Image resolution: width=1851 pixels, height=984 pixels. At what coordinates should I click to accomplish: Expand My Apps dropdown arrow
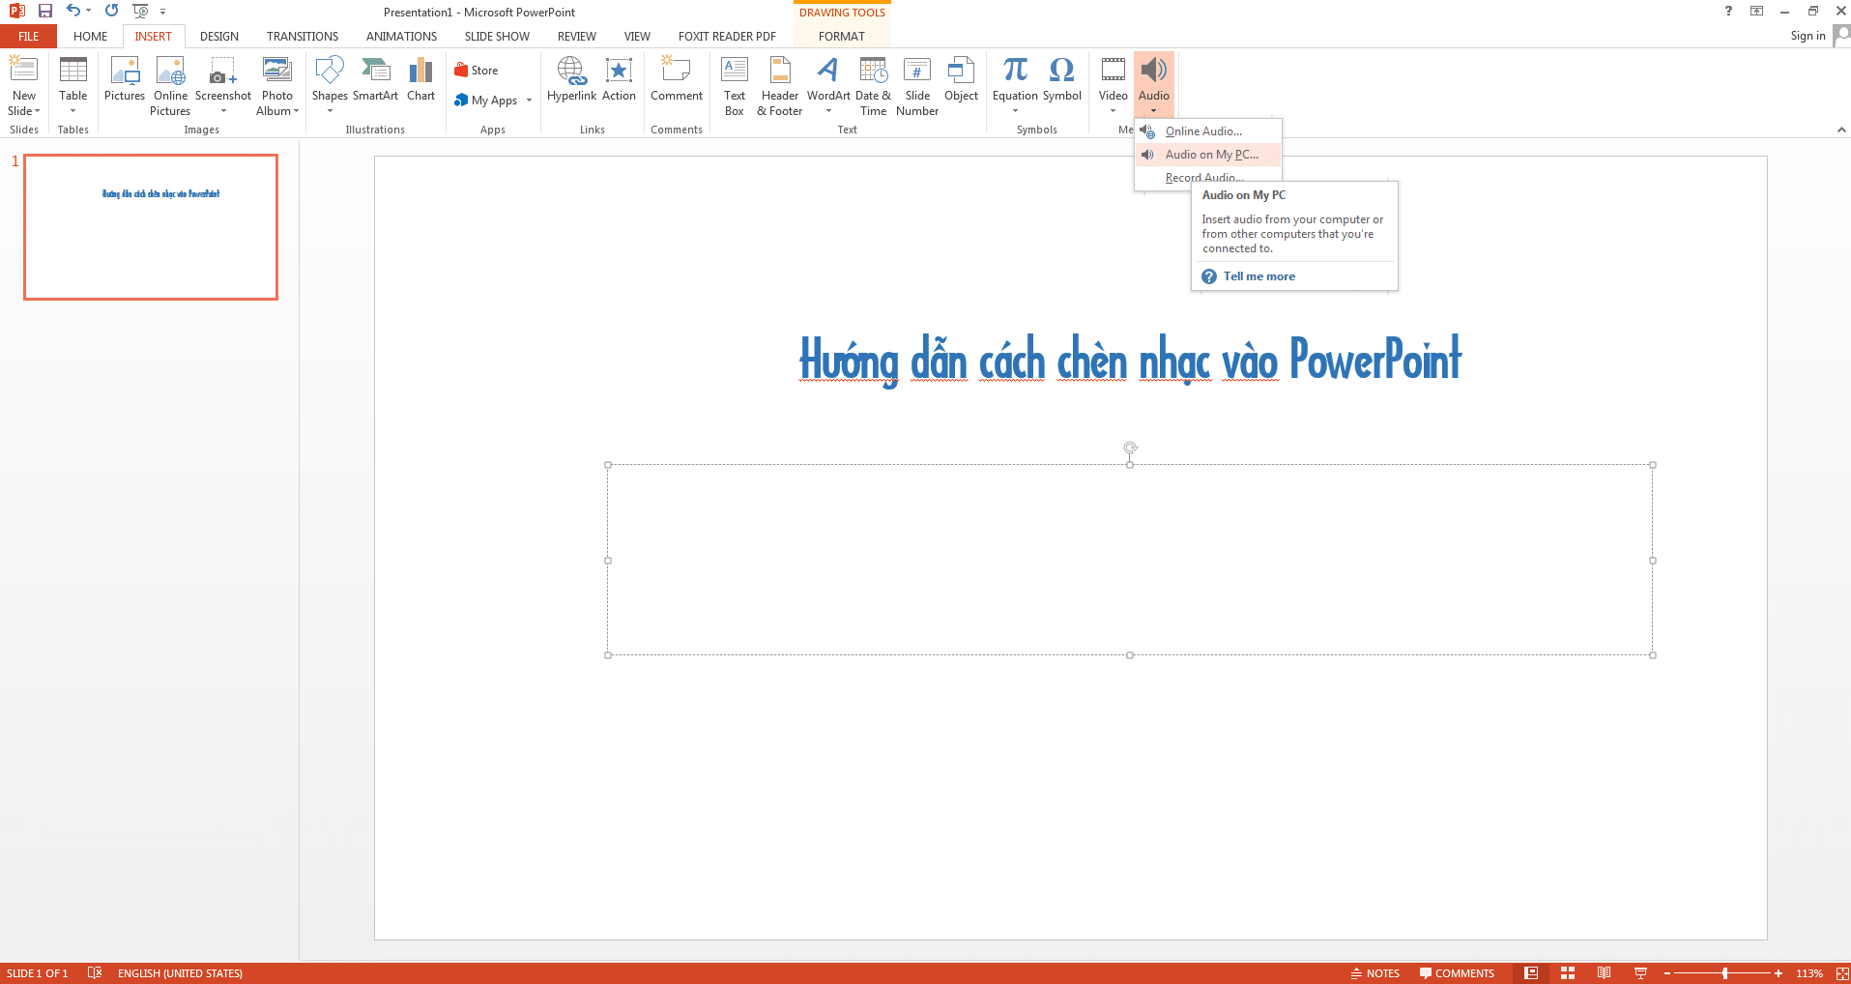(x=529, y=101)
